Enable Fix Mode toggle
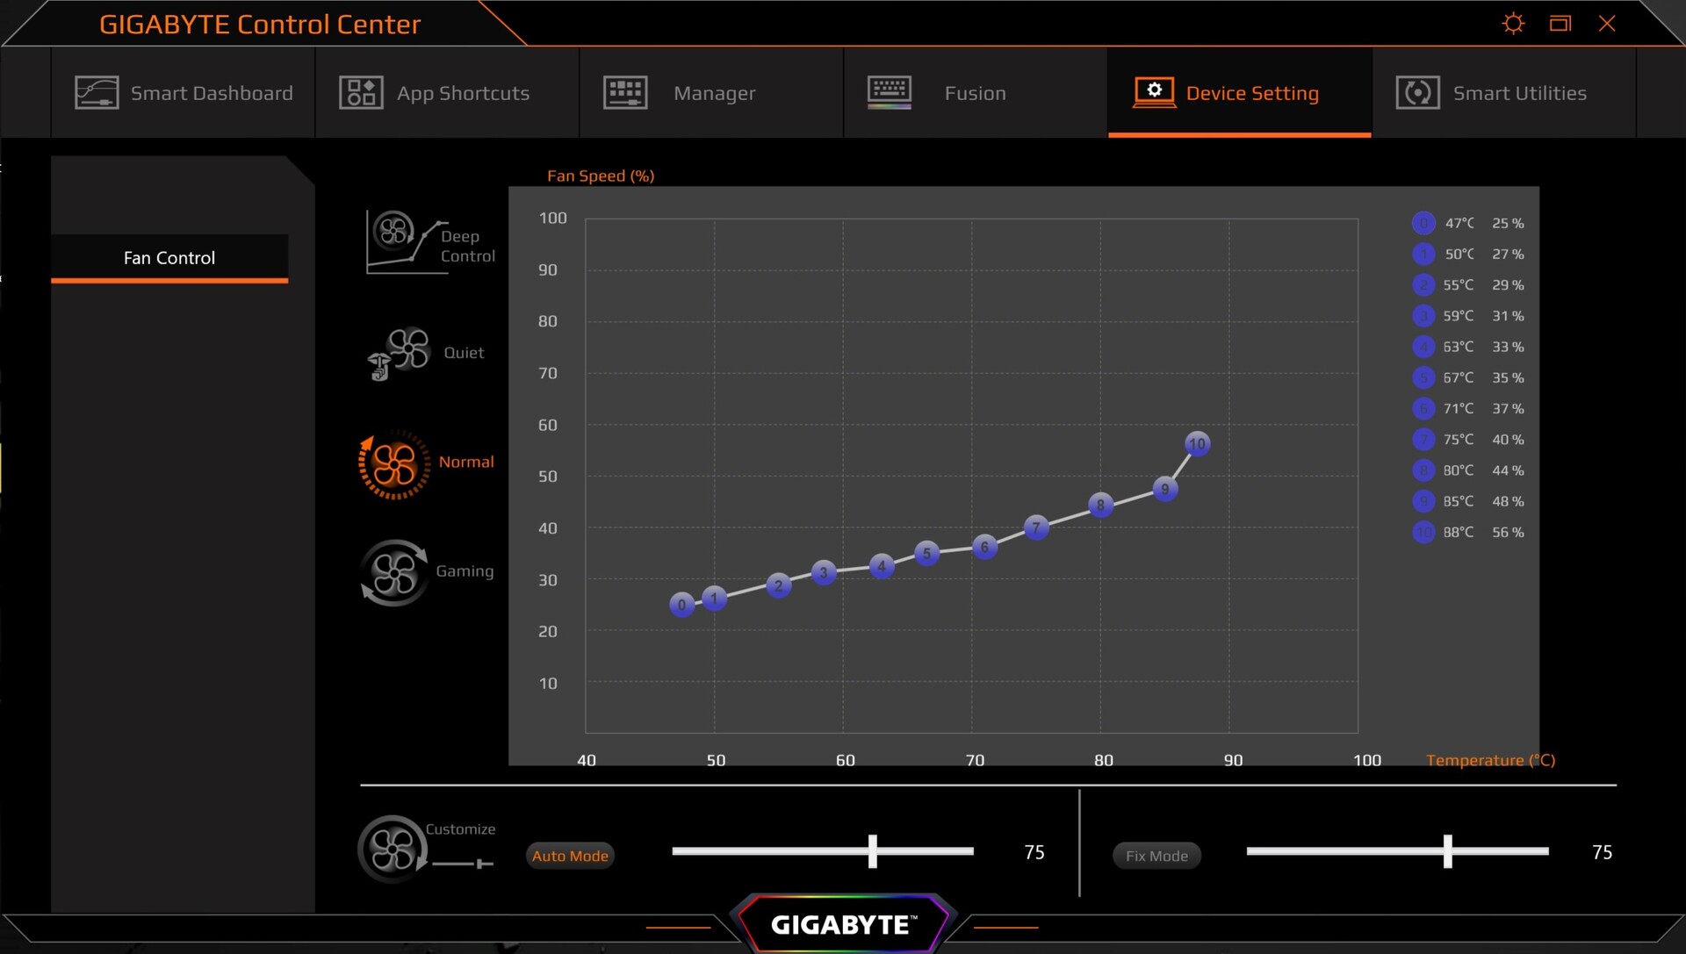This screenshot has width=1686, height=954. click(x=1156, y=856)
